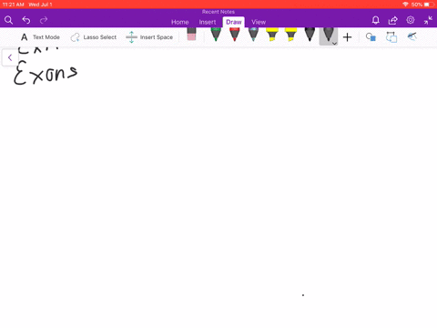Open the Home tab

point(180,22)
